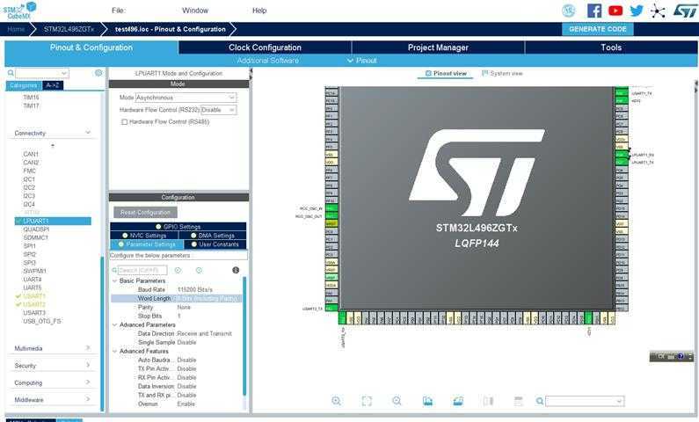Click the rotate-clockwise icon under chip view
Image resolution: width=699 pixels, height=422 pixels.
tap(427, 401)
